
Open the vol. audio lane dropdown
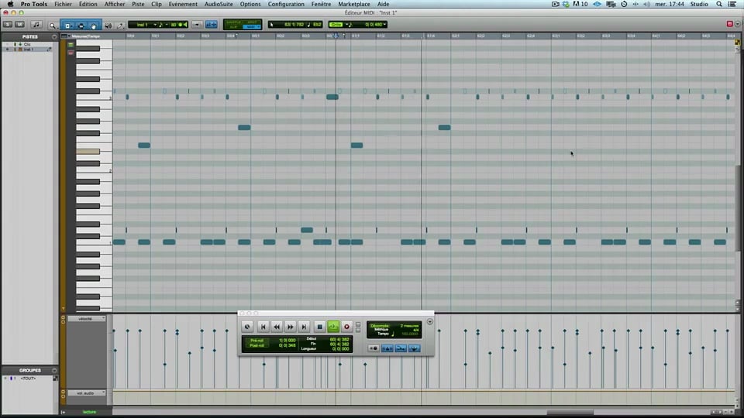tap(86, 393)
